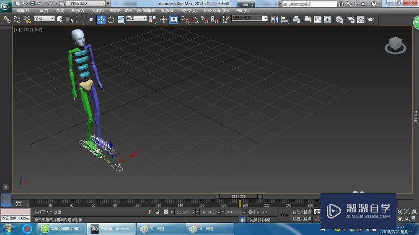Screen dimensions: 419x235
Task: Expand the undo history arrow
Action: point(45,4)
